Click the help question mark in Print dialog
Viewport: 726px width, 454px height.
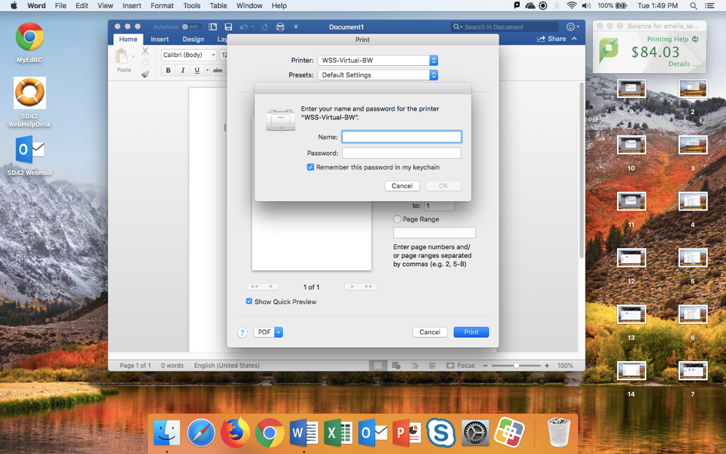tap(242, 333)
